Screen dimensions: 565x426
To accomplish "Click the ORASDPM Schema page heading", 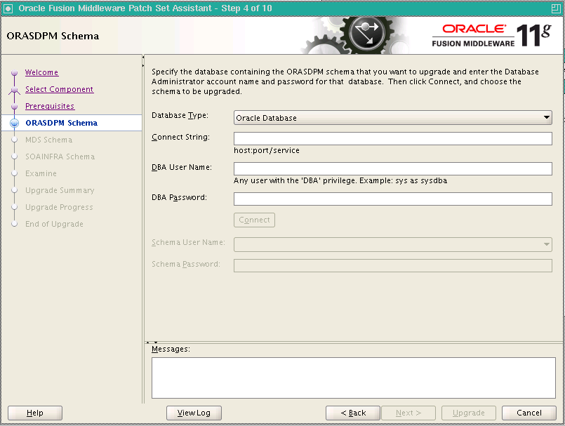I will point(53,36).
